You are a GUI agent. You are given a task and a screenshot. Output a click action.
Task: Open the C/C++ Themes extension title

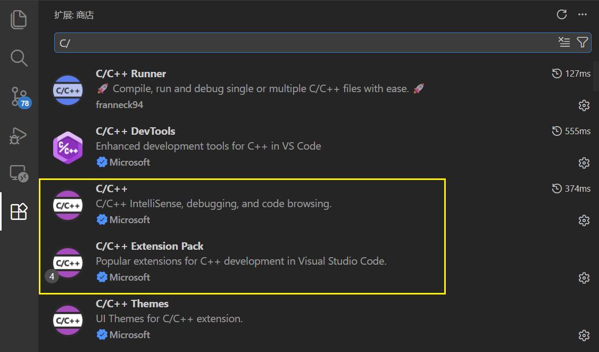pyautogui.click(x=132, y=304)
